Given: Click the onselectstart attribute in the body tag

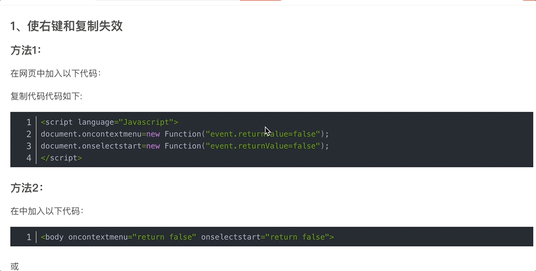Looking at the screenshot, I should (230, 237).
